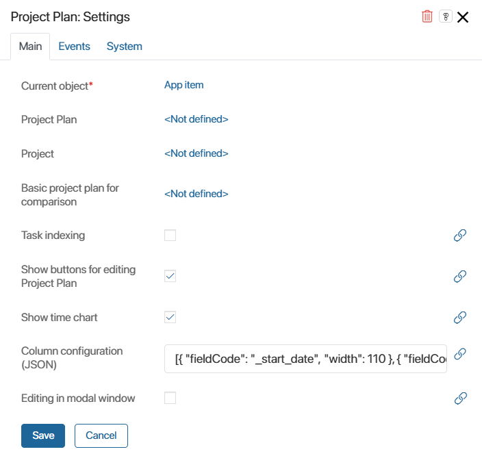Switch to the System tab
482x456 pixels.
(x=124, y=47)
